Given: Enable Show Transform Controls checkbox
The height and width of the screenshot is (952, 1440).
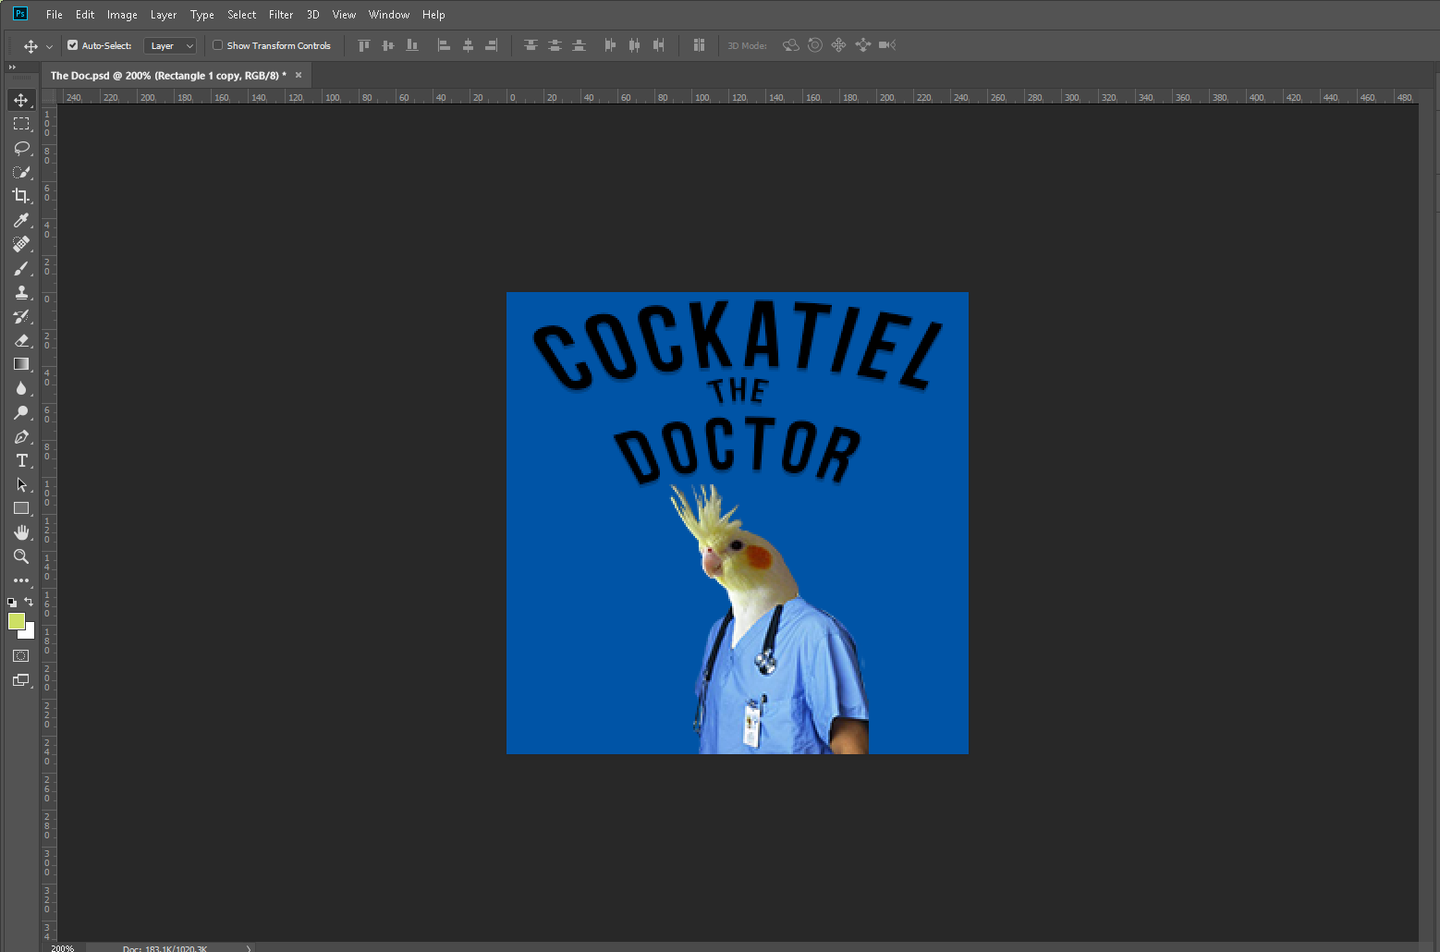Looking at the screenshot, I should click(x=218, y=45).
